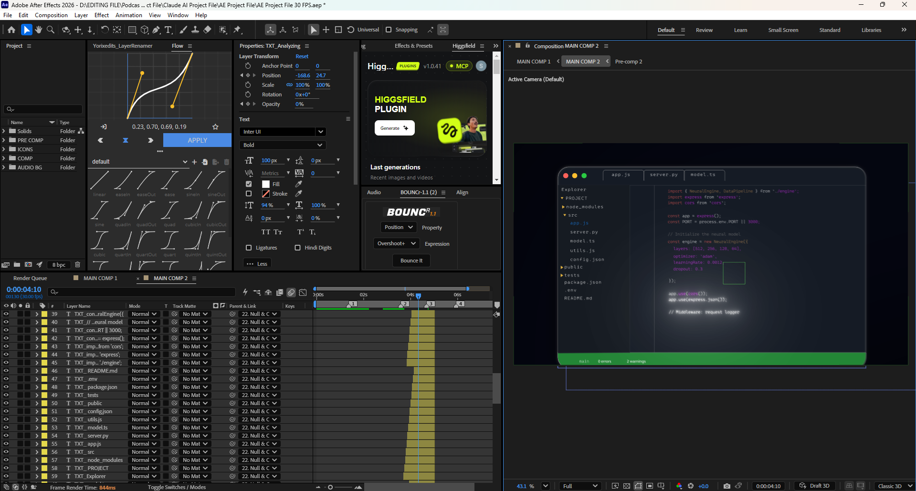This screenshot has height=491, width=916.
Task: Select the Horizontal Type tool
Action: point(168,30)
